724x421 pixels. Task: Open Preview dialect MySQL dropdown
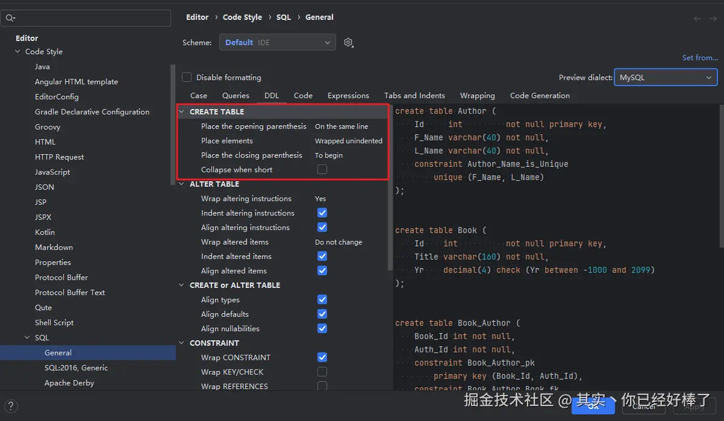click(x=666, y=77)
